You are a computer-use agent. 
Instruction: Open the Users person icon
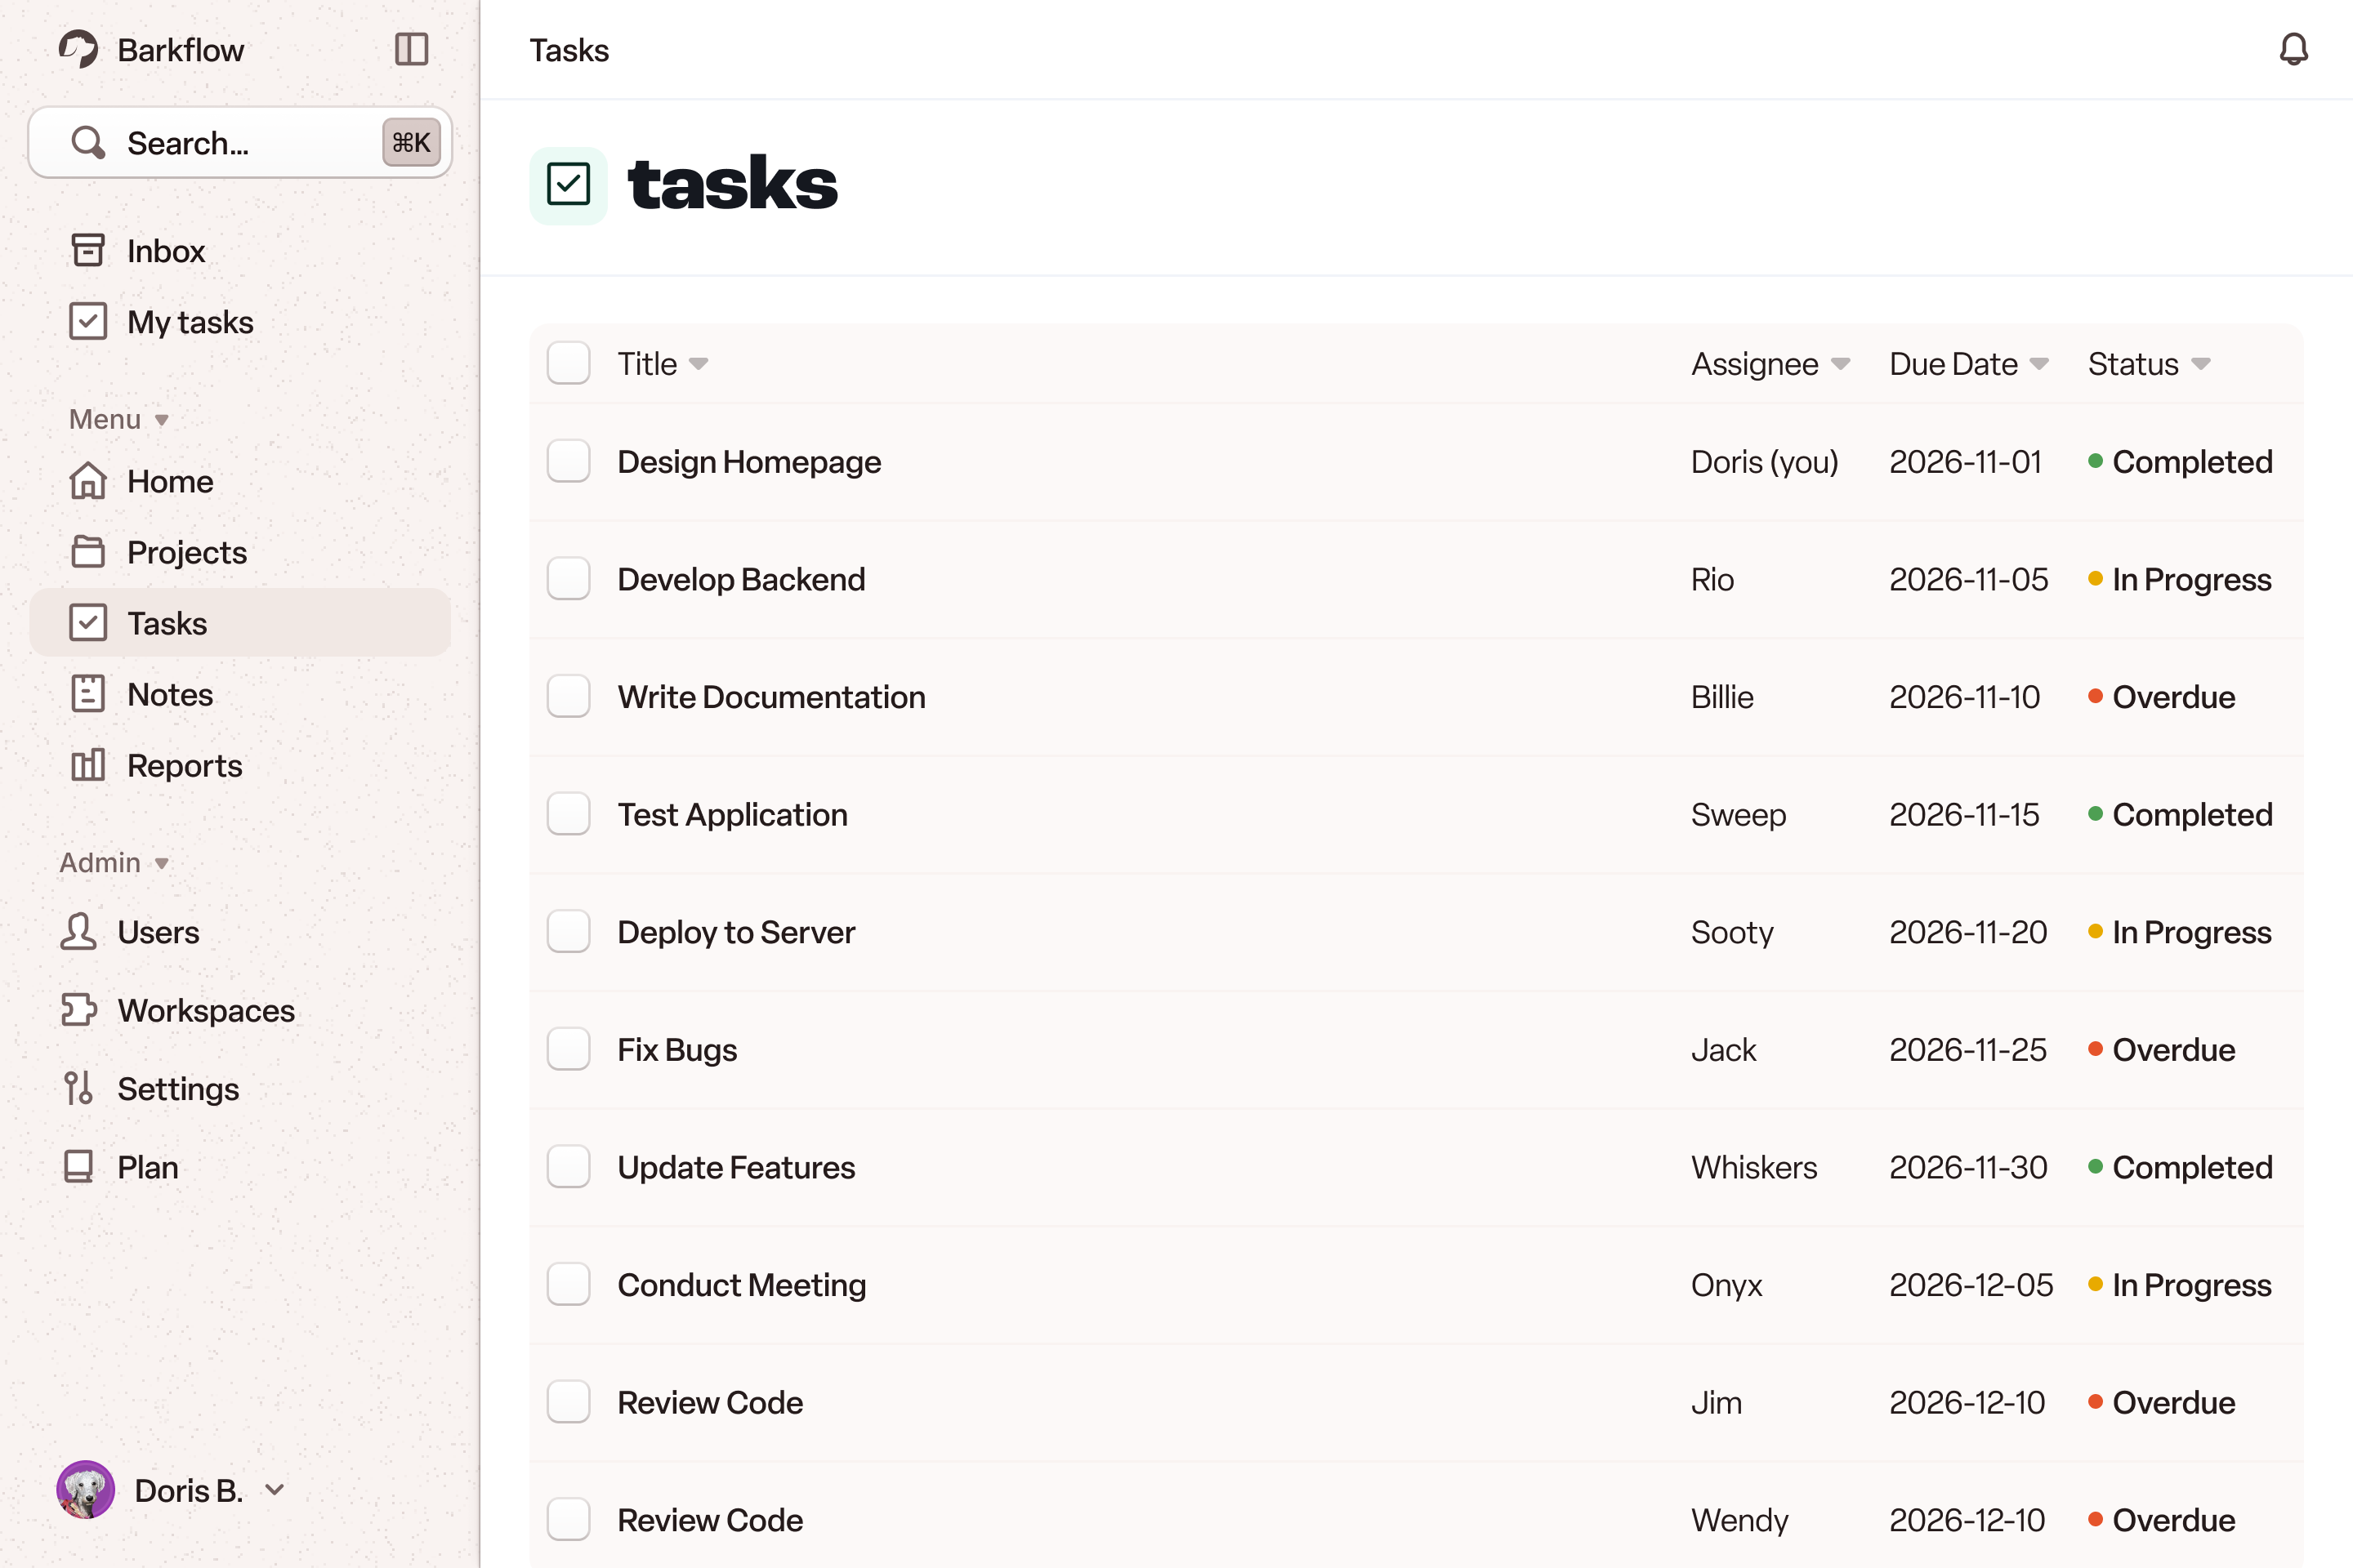coord(78,931)
